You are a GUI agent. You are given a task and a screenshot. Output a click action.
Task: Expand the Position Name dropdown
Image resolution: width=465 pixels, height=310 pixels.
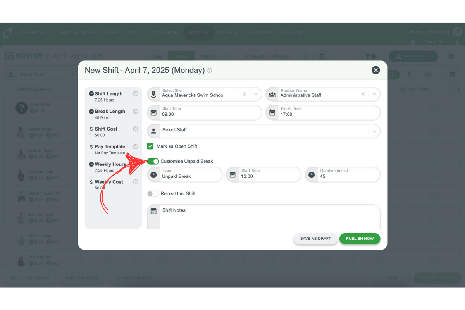(374, 94)
